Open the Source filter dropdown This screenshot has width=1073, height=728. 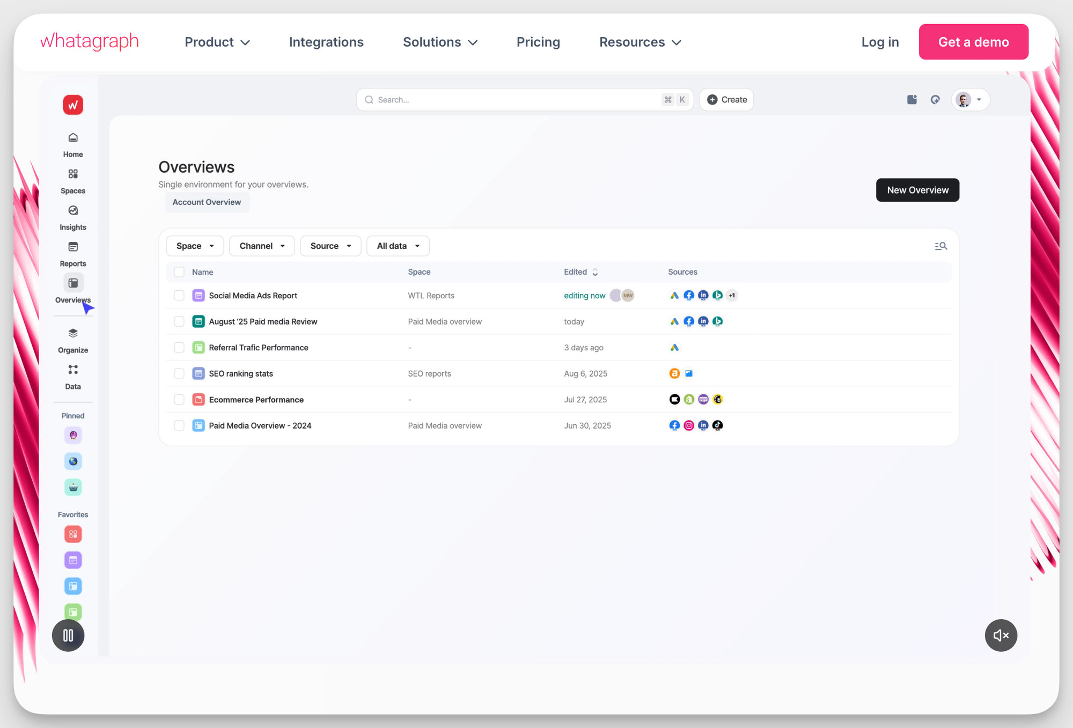click(x=330, y=246)
